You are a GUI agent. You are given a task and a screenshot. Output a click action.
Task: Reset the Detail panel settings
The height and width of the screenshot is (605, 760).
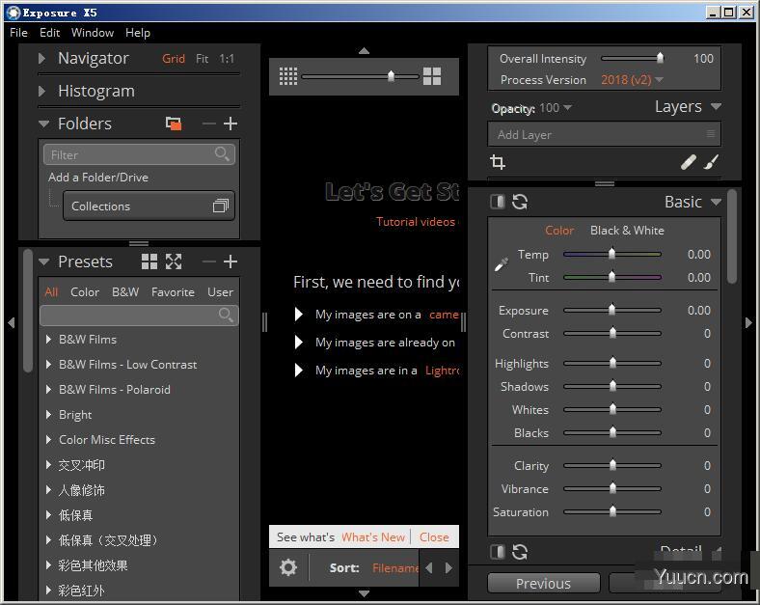pyautogui.click(x=520, y=552)
